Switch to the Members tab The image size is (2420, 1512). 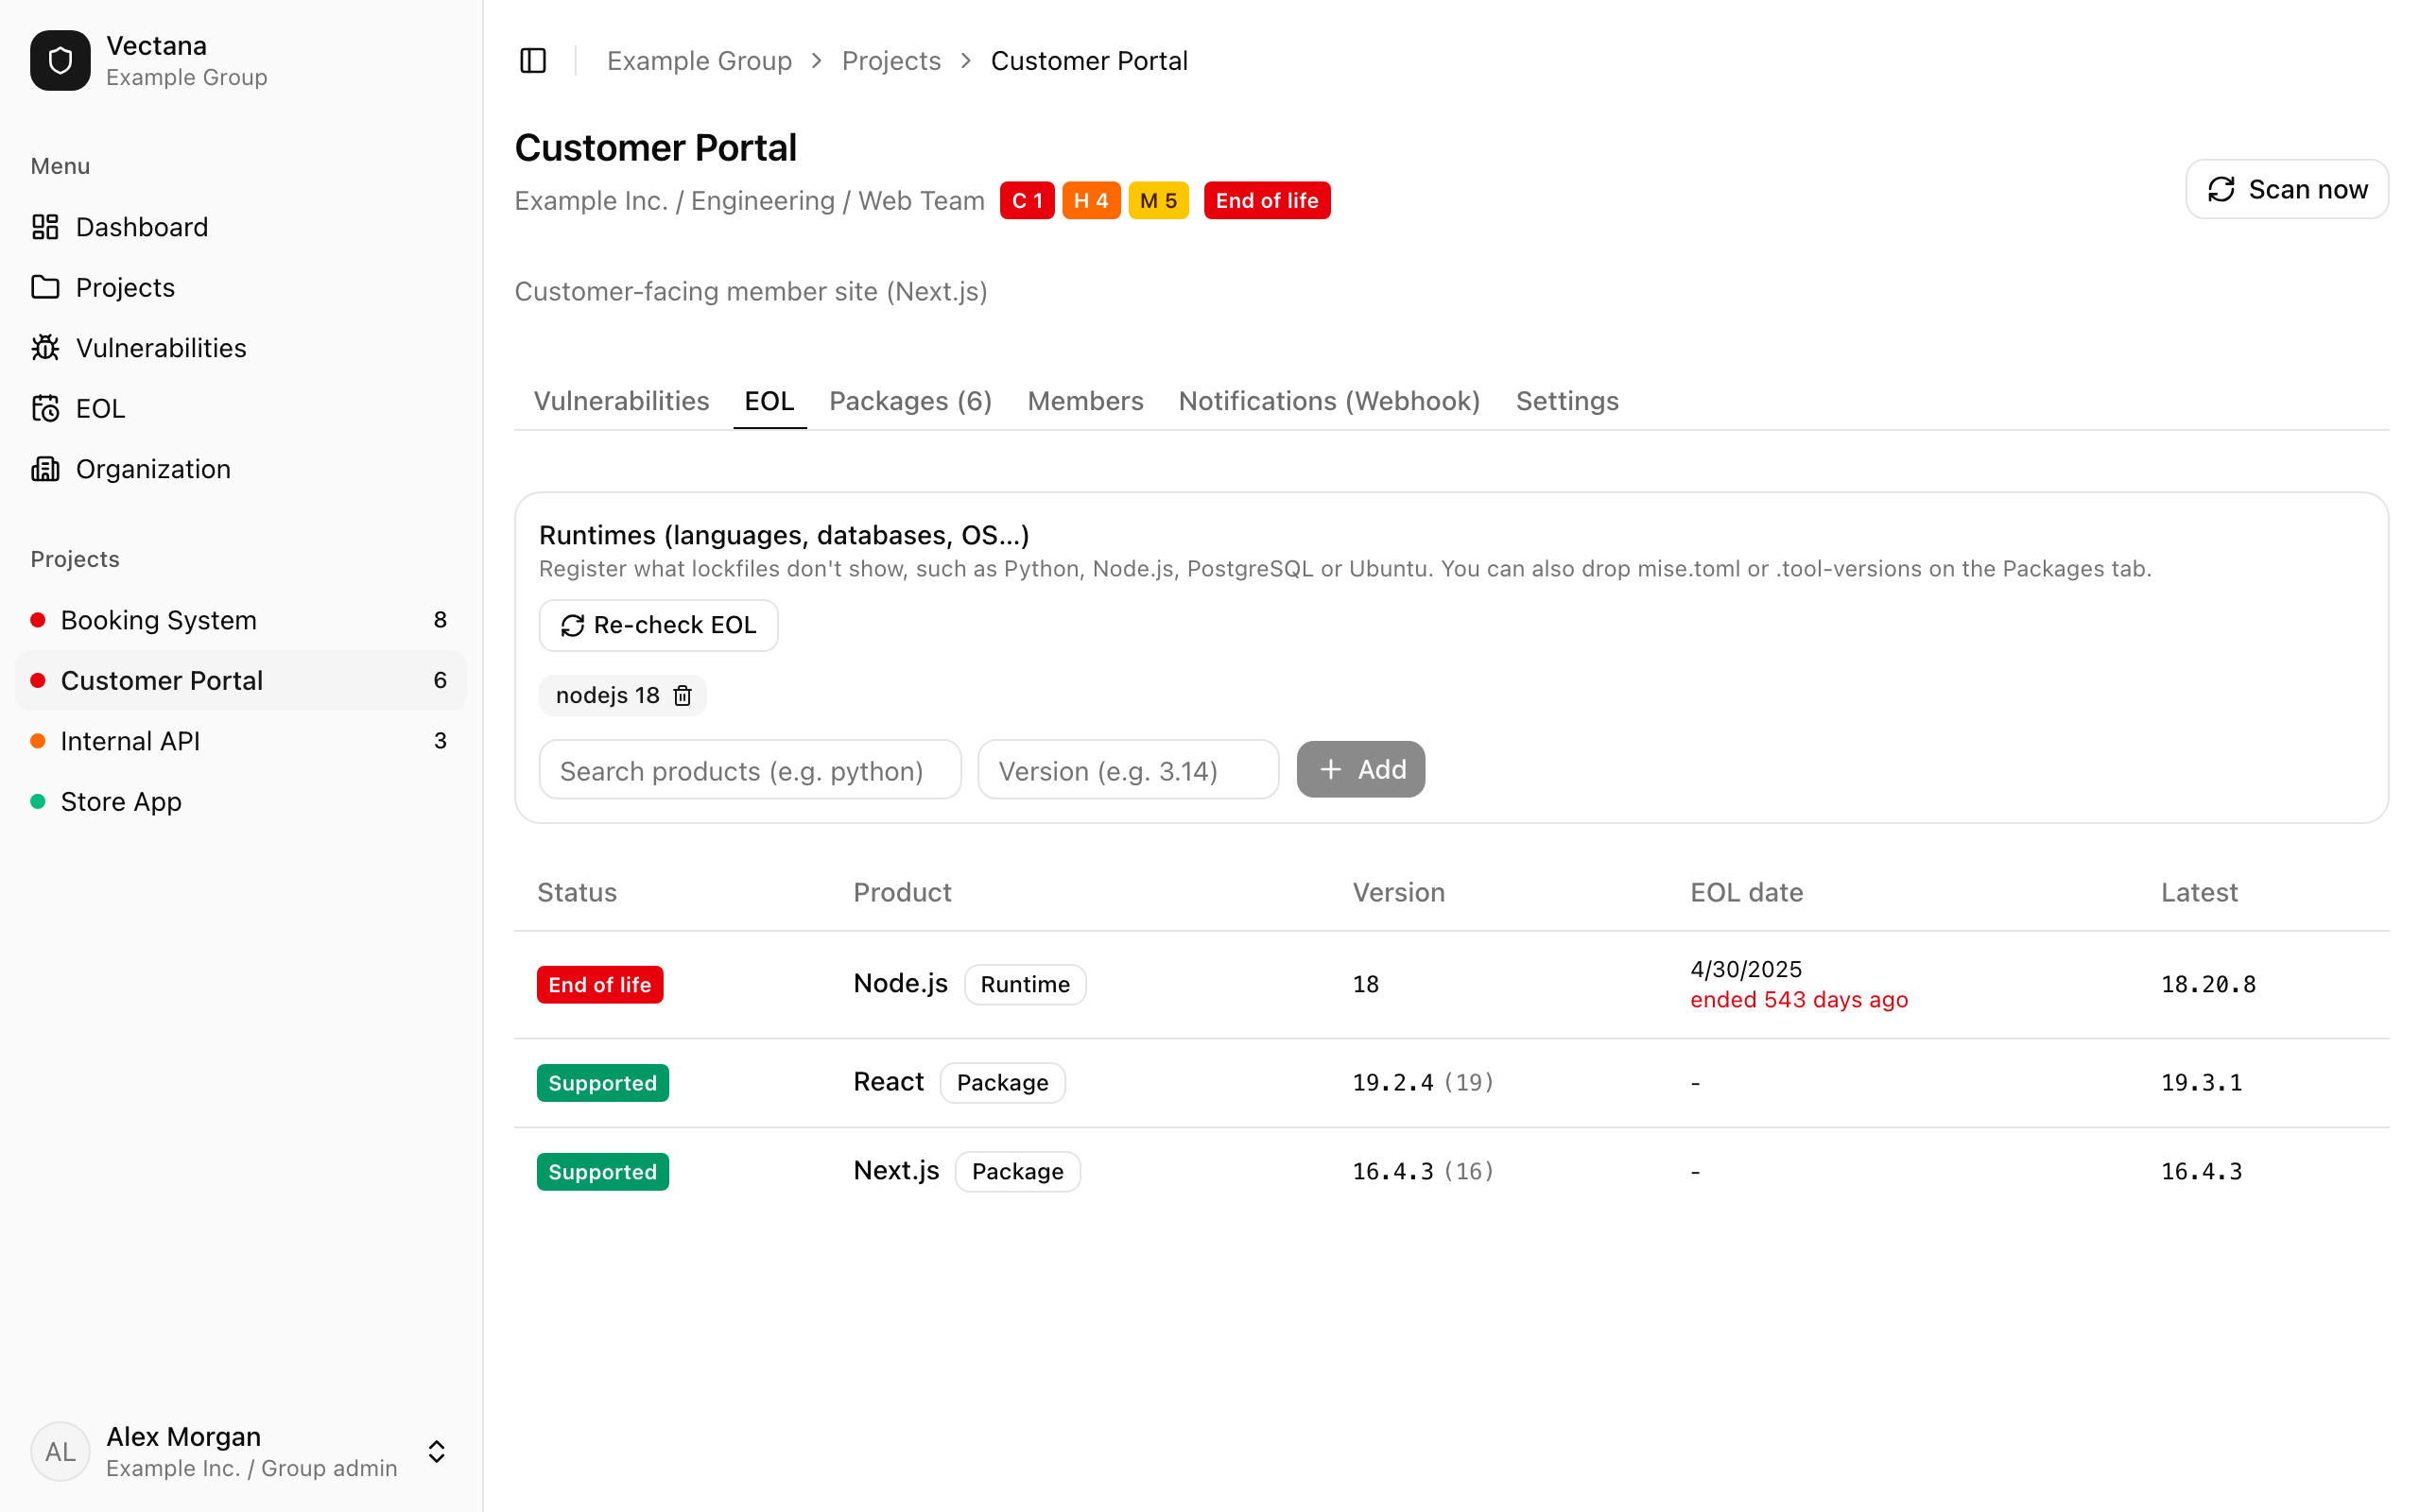tap(1085, 401)
